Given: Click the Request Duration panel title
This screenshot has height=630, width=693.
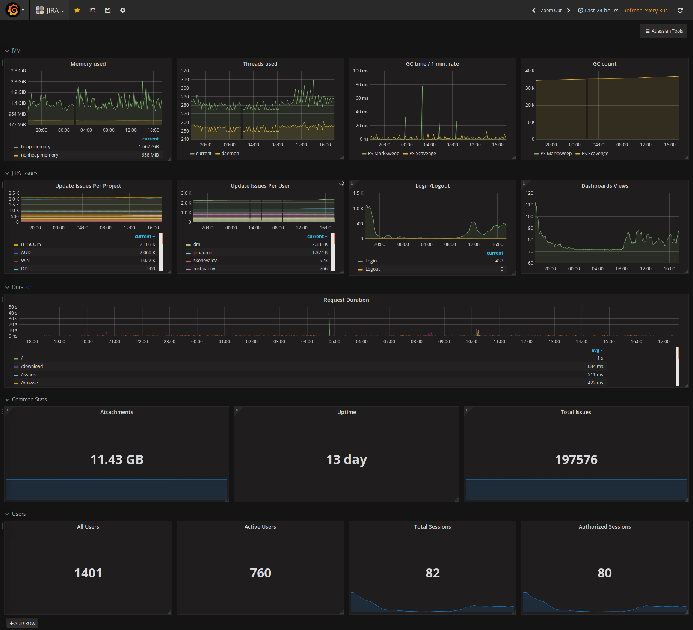Looking at the screenshot, I should pos(346,300).
